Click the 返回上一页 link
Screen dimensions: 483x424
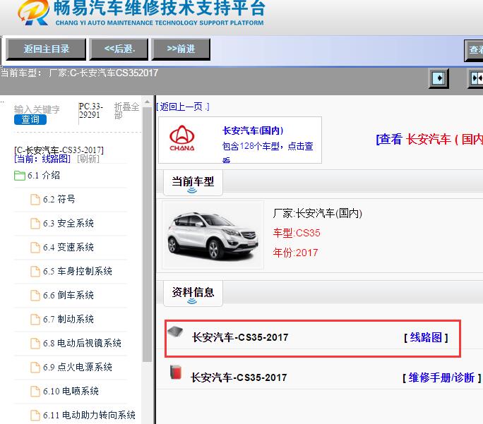[x=183, y=107]
